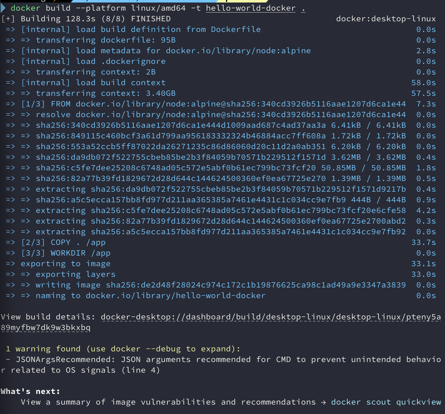Click the 'docker:desktop-linux' builder label

386,19
